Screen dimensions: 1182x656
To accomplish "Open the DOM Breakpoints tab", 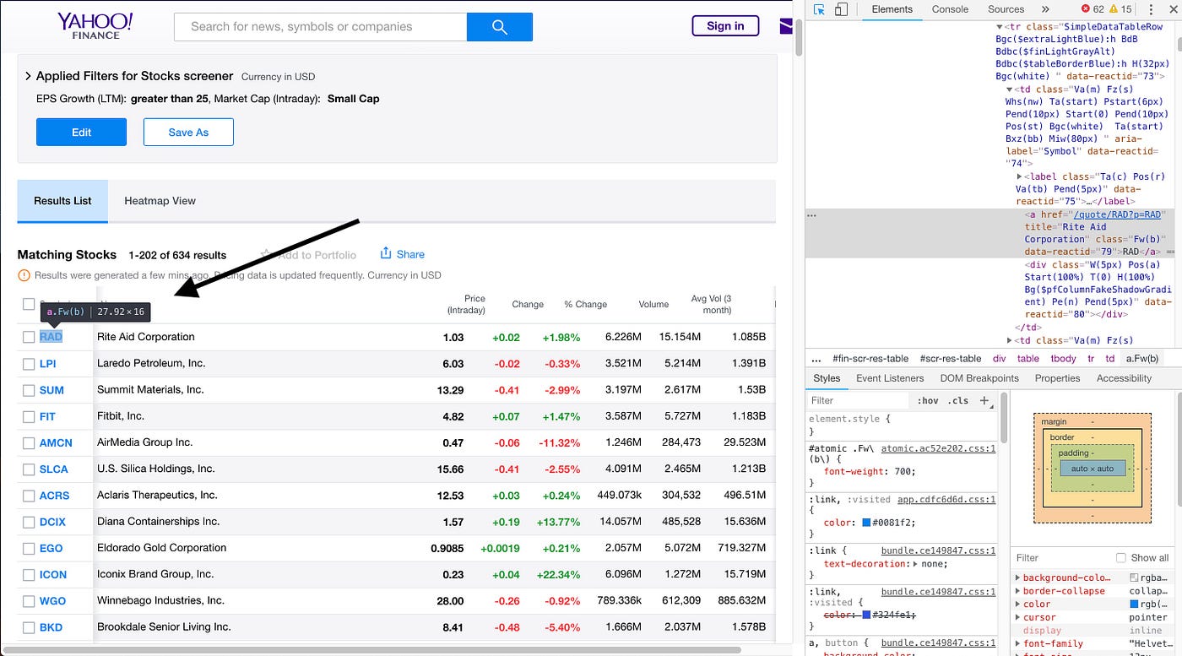I will click(x=979, y=378).
